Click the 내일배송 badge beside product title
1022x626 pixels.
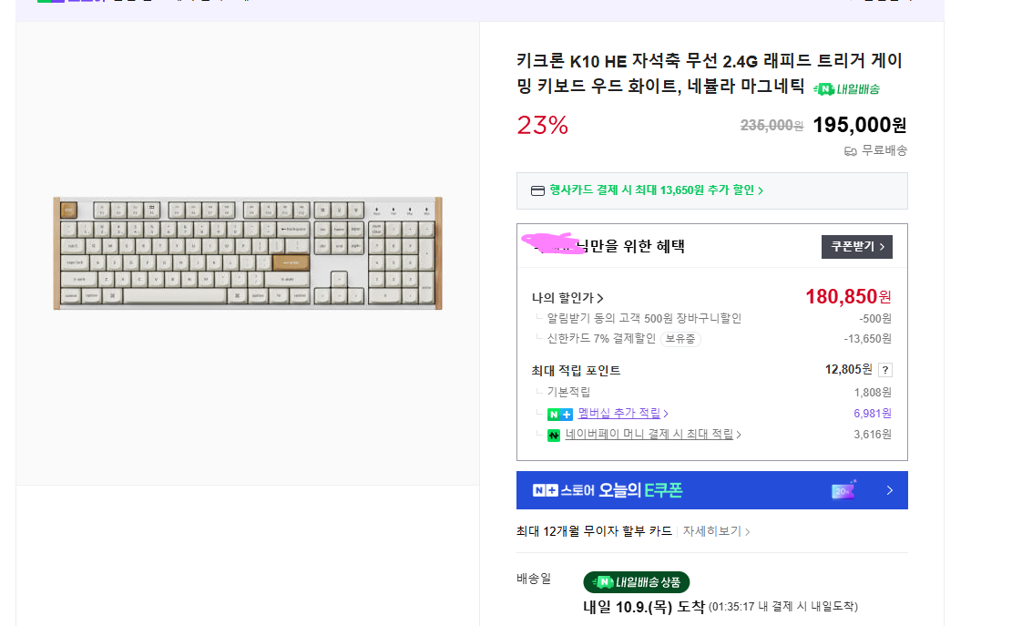coord(846,89)
